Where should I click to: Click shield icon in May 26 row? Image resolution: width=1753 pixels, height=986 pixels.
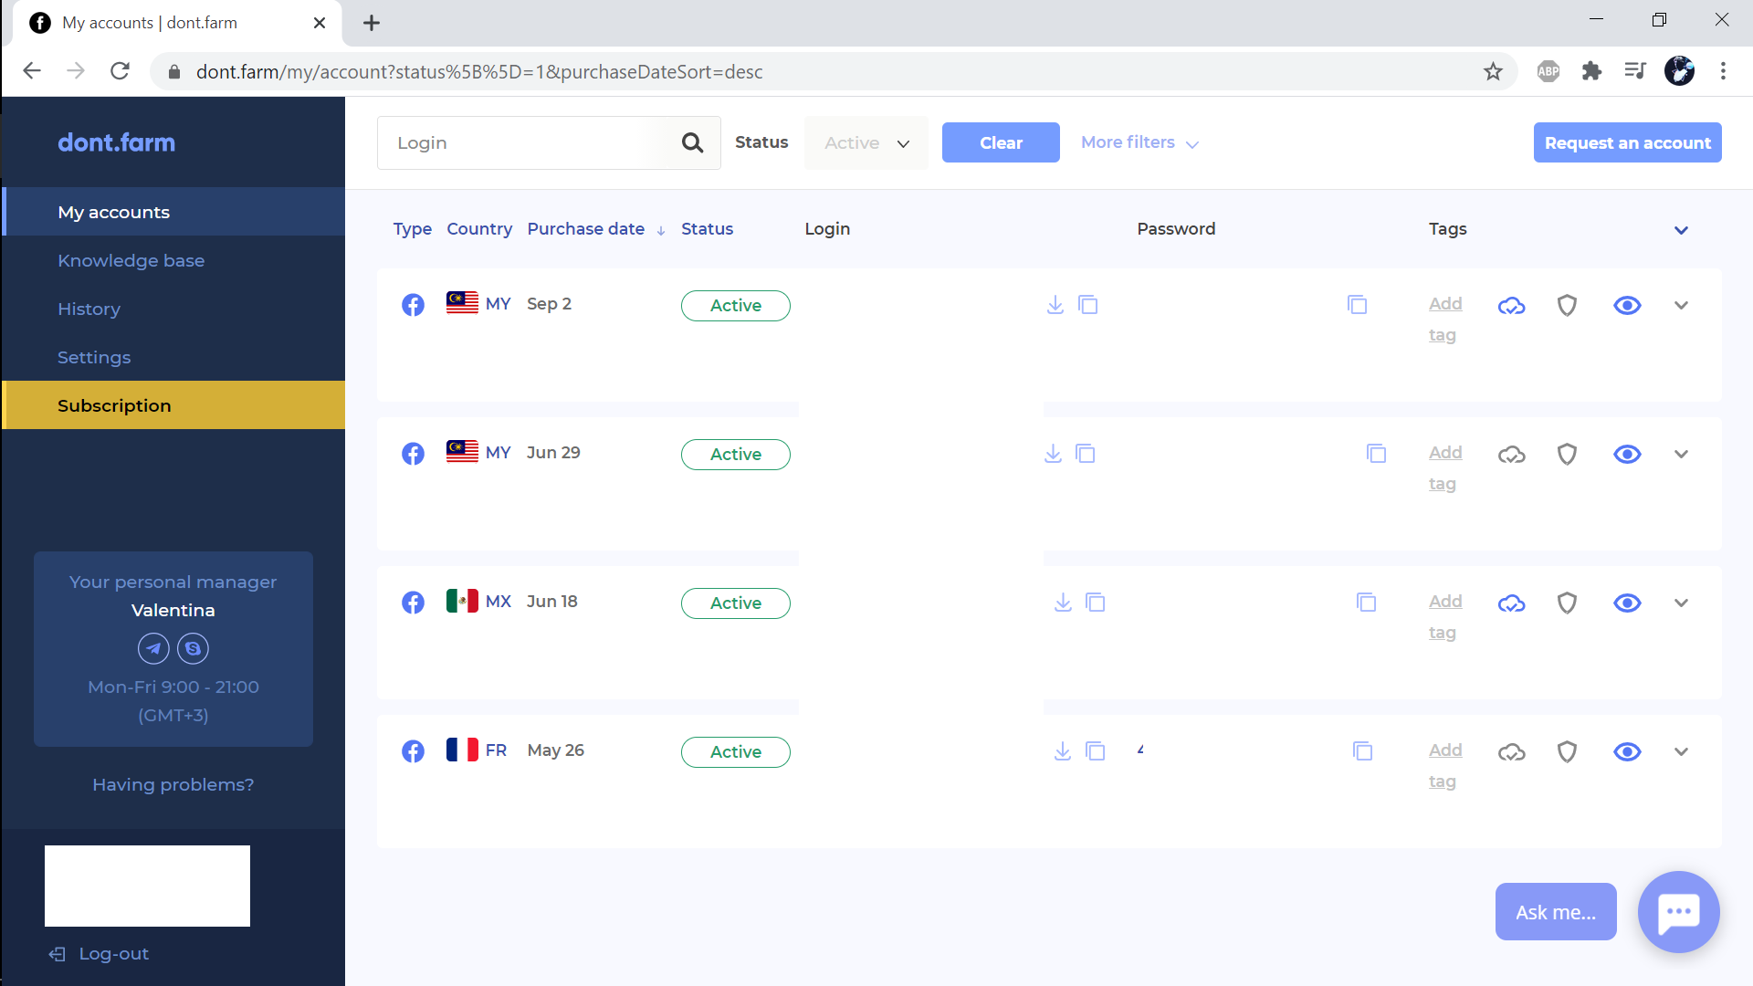click(1568, 752)
